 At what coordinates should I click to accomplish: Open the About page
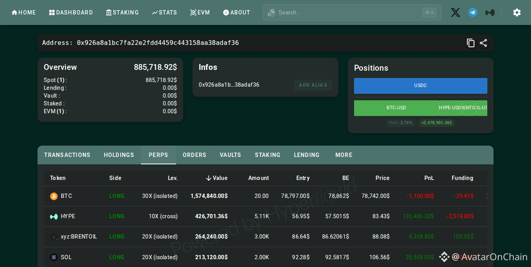(x=237, y=12)
